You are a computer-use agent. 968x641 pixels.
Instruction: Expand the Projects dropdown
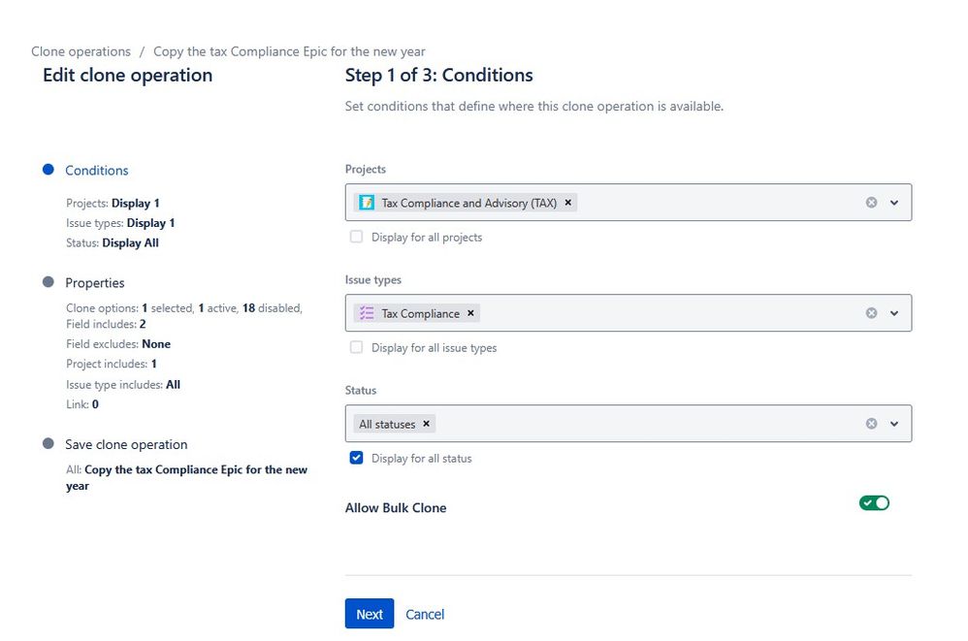pos(894,203)
